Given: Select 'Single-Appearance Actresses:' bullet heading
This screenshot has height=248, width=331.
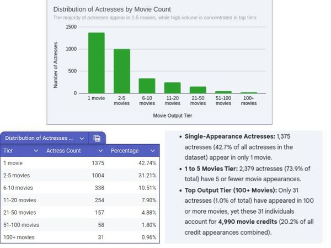Looking at the screenshot, I should pos(230,136).
